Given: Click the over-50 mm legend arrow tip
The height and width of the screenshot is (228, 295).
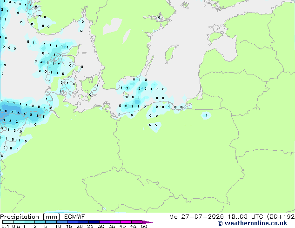Looking at the screenshot, I should click(x=147, y=222).
